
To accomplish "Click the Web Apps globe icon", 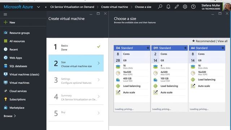I will click(x=6, y=58).
